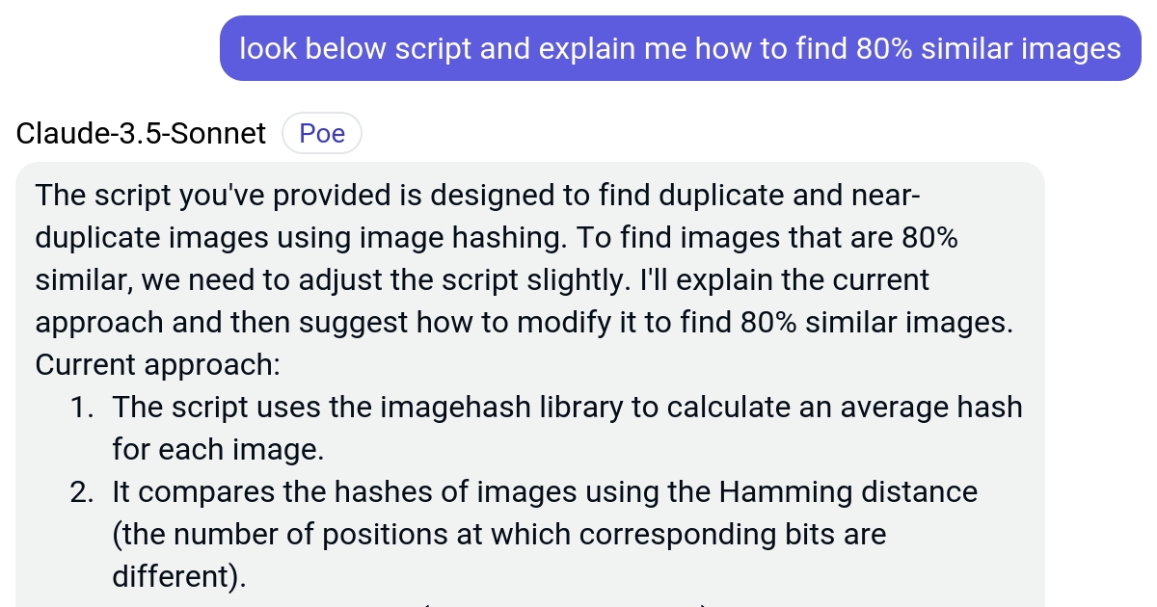Click the purple user message bubble

680,48
